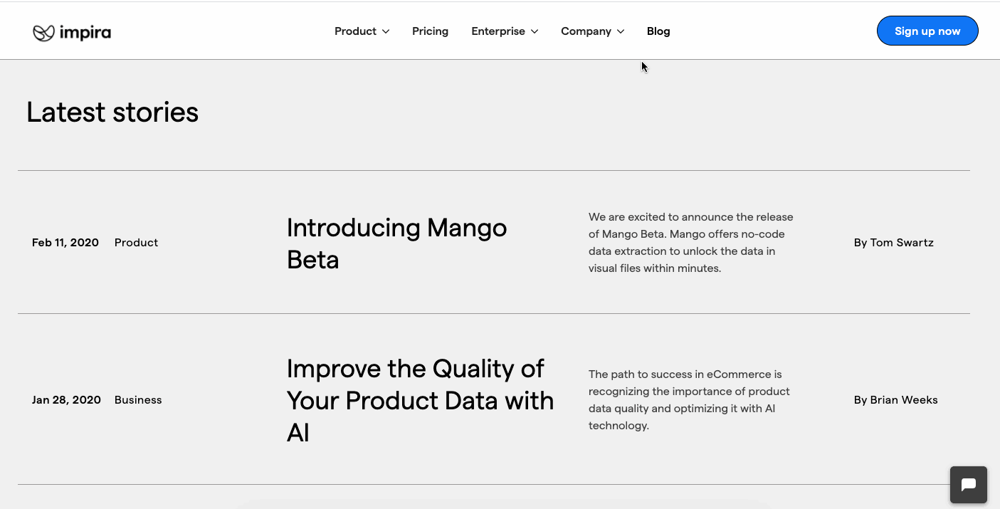
Task: Open the Pricing page
Action: point(430,31)
